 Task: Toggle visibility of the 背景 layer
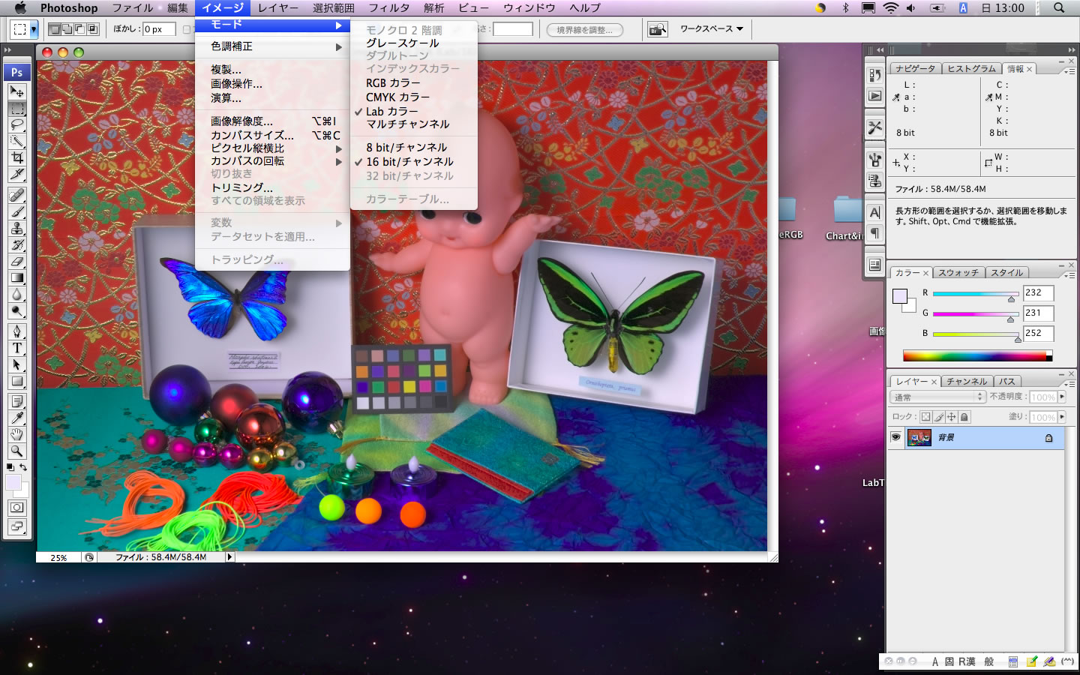895,437
